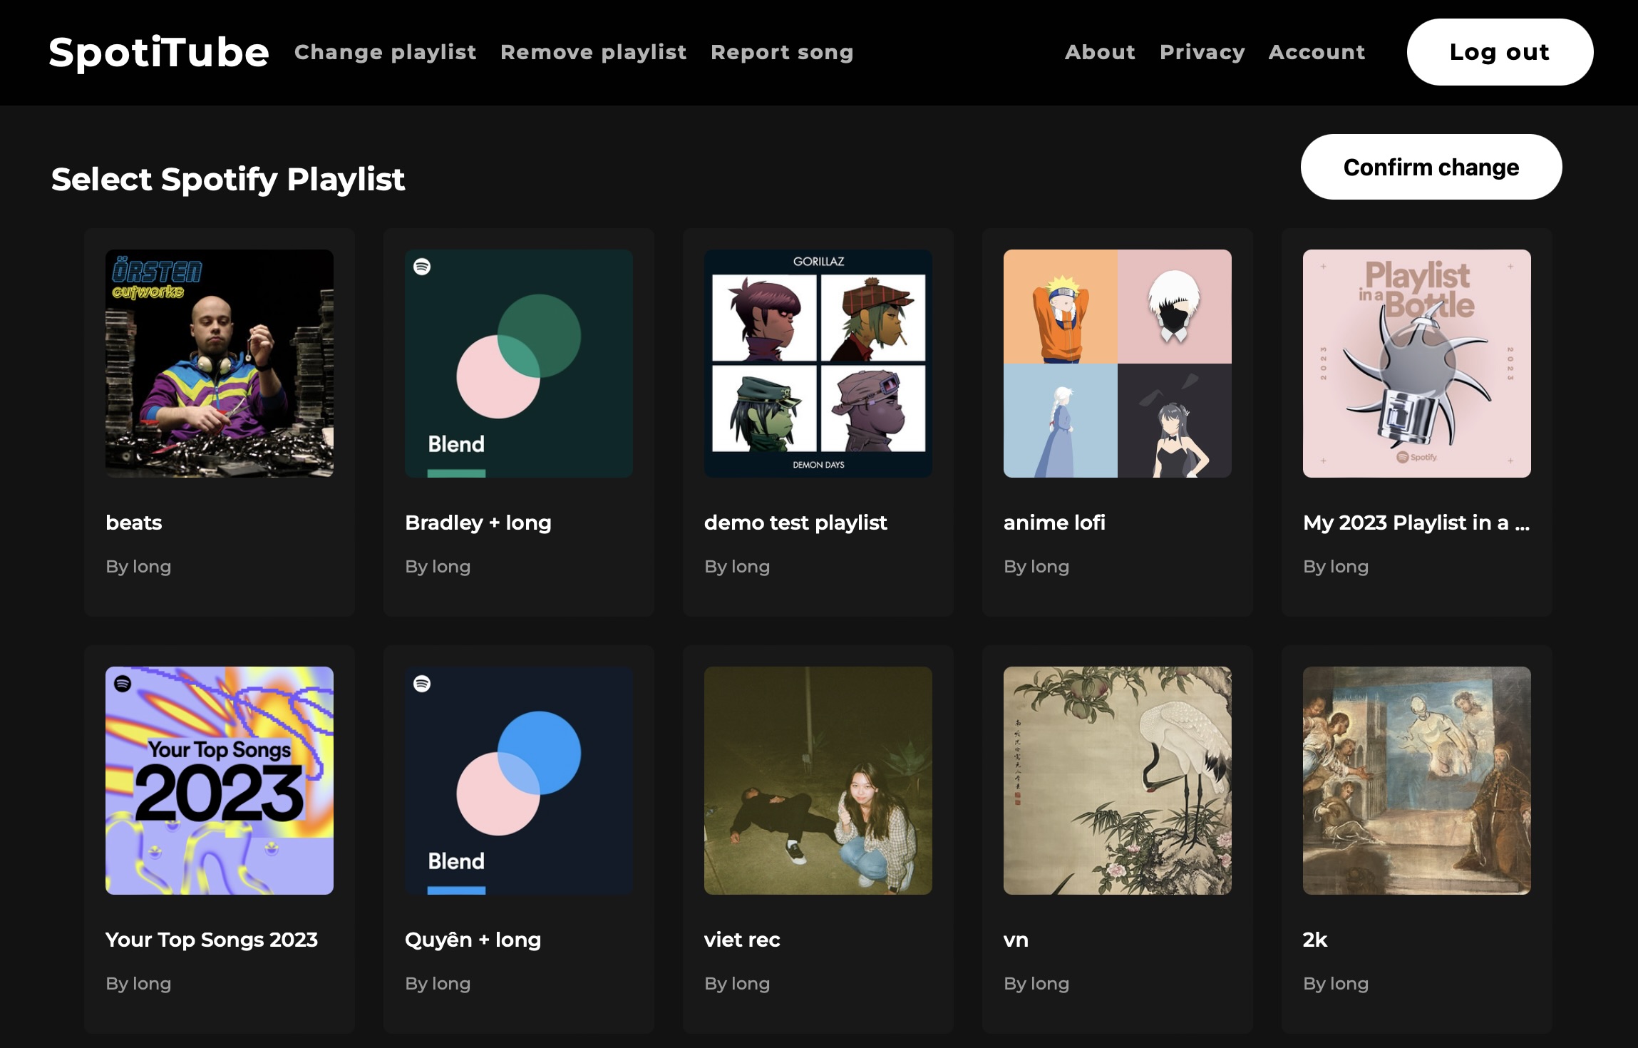1638x1048 pixels.
Task: Click the 'vn' playlist title
Action: click(x=1016, y=940)
